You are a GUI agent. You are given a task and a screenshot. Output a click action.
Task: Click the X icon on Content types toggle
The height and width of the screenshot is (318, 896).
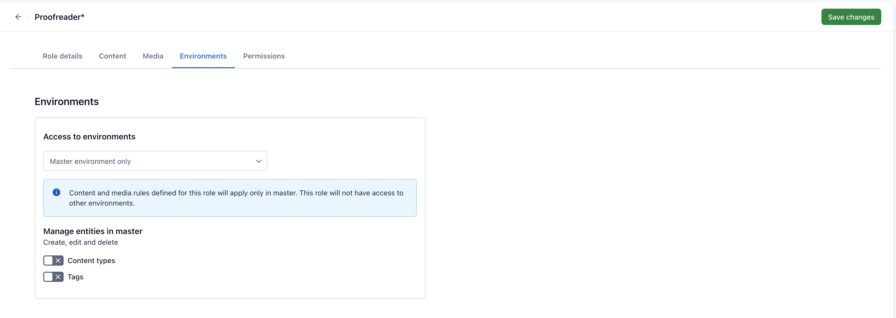point(58,260)
